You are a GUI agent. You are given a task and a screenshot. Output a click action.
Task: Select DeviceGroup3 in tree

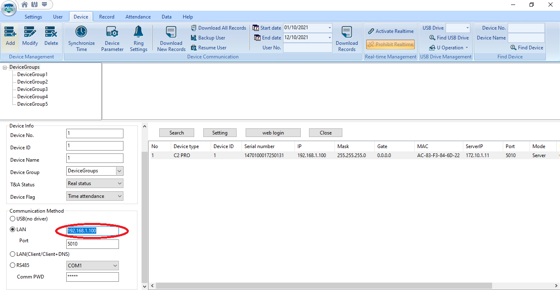(33, 89)
